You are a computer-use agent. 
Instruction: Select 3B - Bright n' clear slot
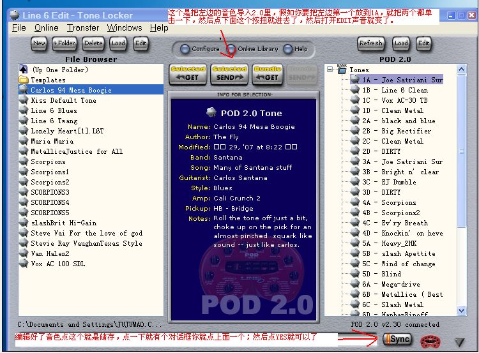[400, 172]
